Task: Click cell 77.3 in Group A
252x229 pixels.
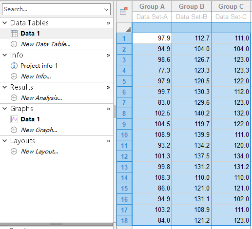Action: coord(152,71)
